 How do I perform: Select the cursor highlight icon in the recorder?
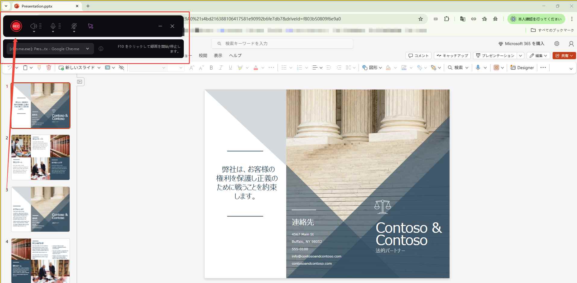(90, 26)
